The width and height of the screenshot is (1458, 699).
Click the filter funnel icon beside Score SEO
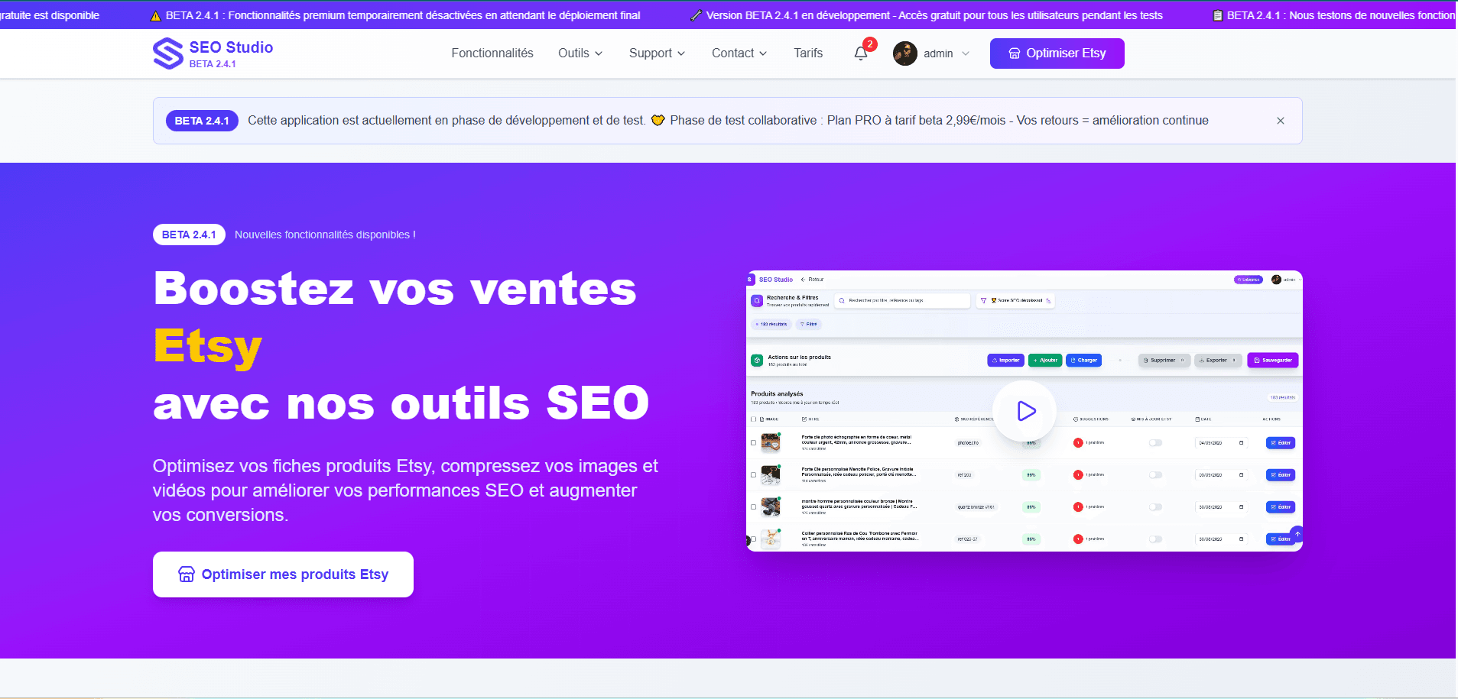point(984,300)
